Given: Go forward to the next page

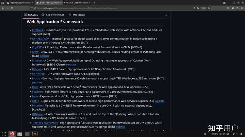Looking at the screenshot, I should tap(7, 8).
